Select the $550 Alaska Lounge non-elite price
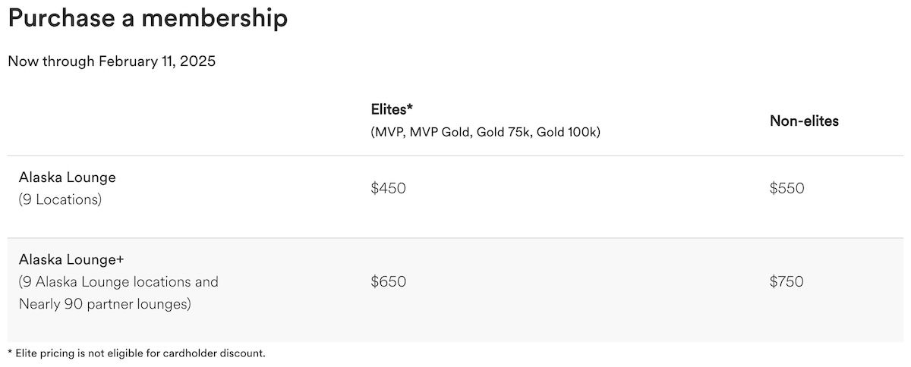911x367 pixels. [786, 188]
